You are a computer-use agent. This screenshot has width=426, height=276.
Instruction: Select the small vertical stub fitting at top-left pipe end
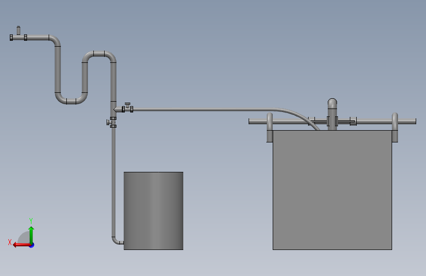(19, 30)
